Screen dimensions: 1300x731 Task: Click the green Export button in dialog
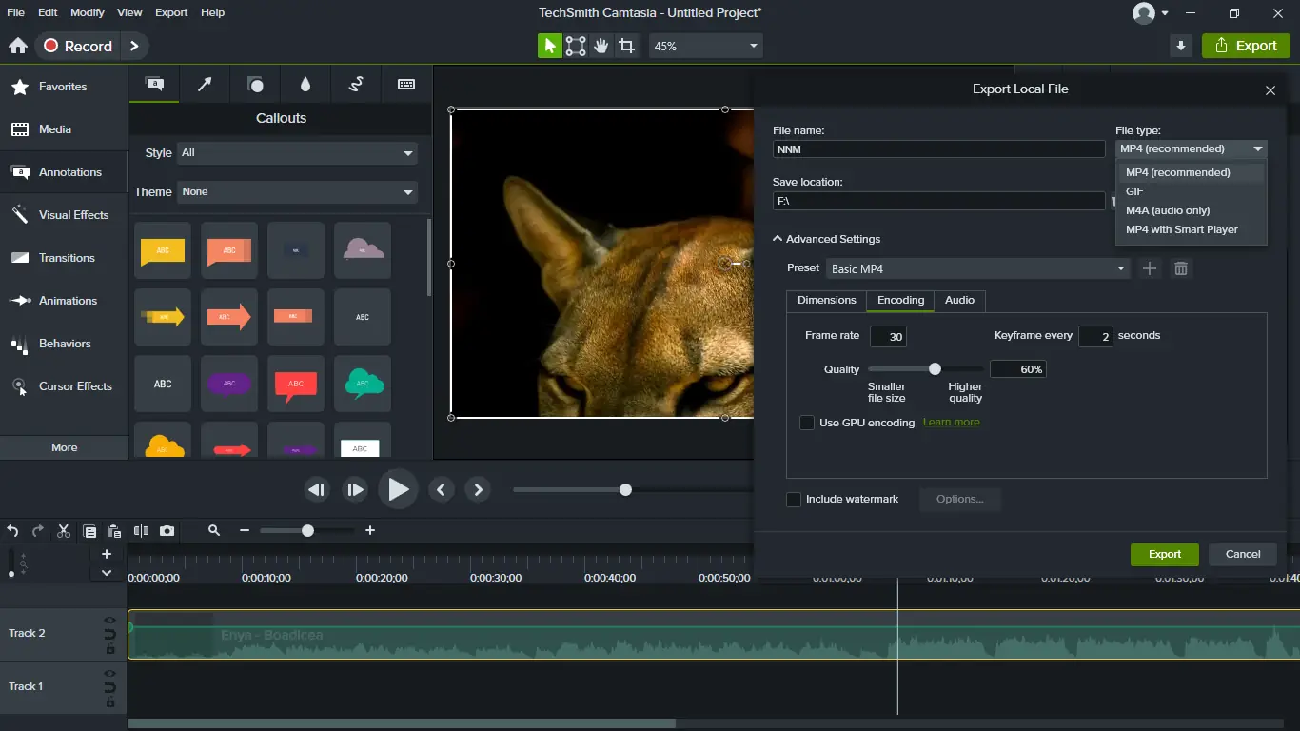tap(1164, 554)
